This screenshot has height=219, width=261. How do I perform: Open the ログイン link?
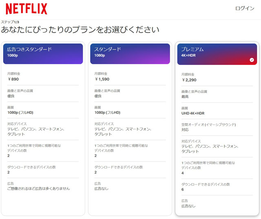245,8
